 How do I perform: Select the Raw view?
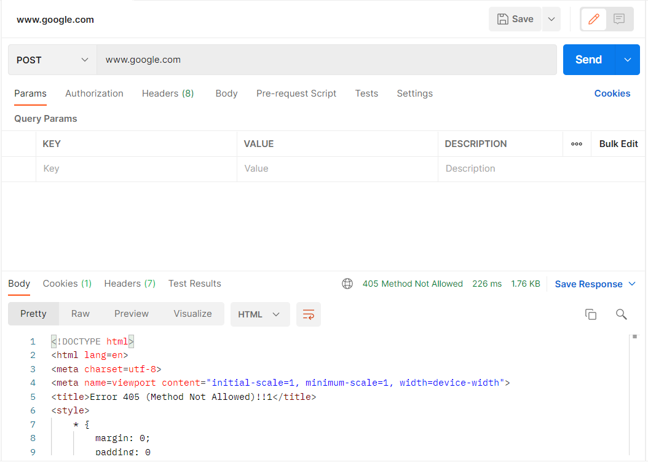80,314
